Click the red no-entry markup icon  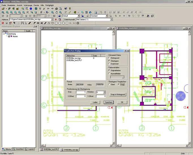pyautogui.click(x=3, y=23)
